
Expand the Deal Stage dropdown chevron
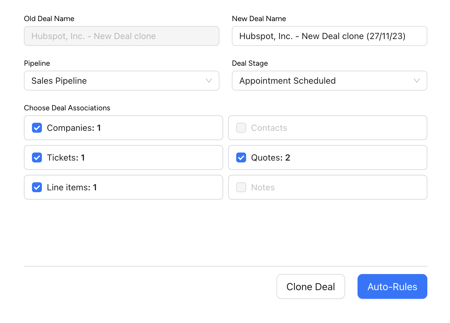point(417,81)
